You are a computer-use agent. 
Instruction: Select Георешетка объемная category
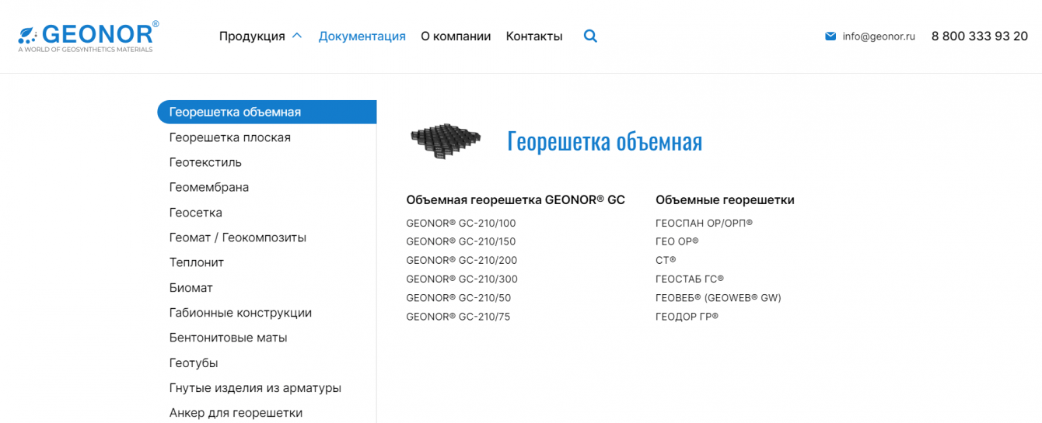(x=267, y=112)
